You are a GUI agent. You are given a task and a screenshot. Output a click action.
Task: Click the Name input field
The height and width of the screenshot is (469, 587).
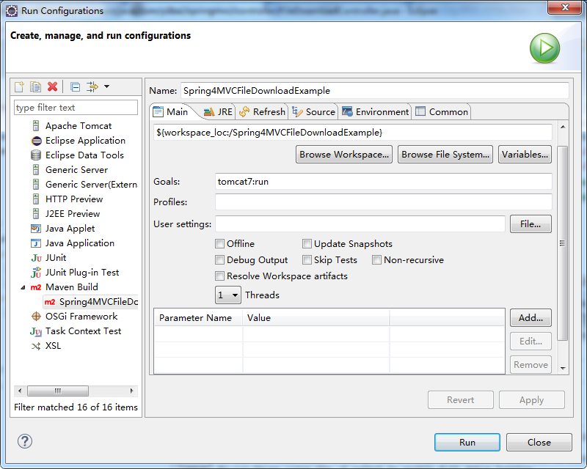[x=375, y=91]
